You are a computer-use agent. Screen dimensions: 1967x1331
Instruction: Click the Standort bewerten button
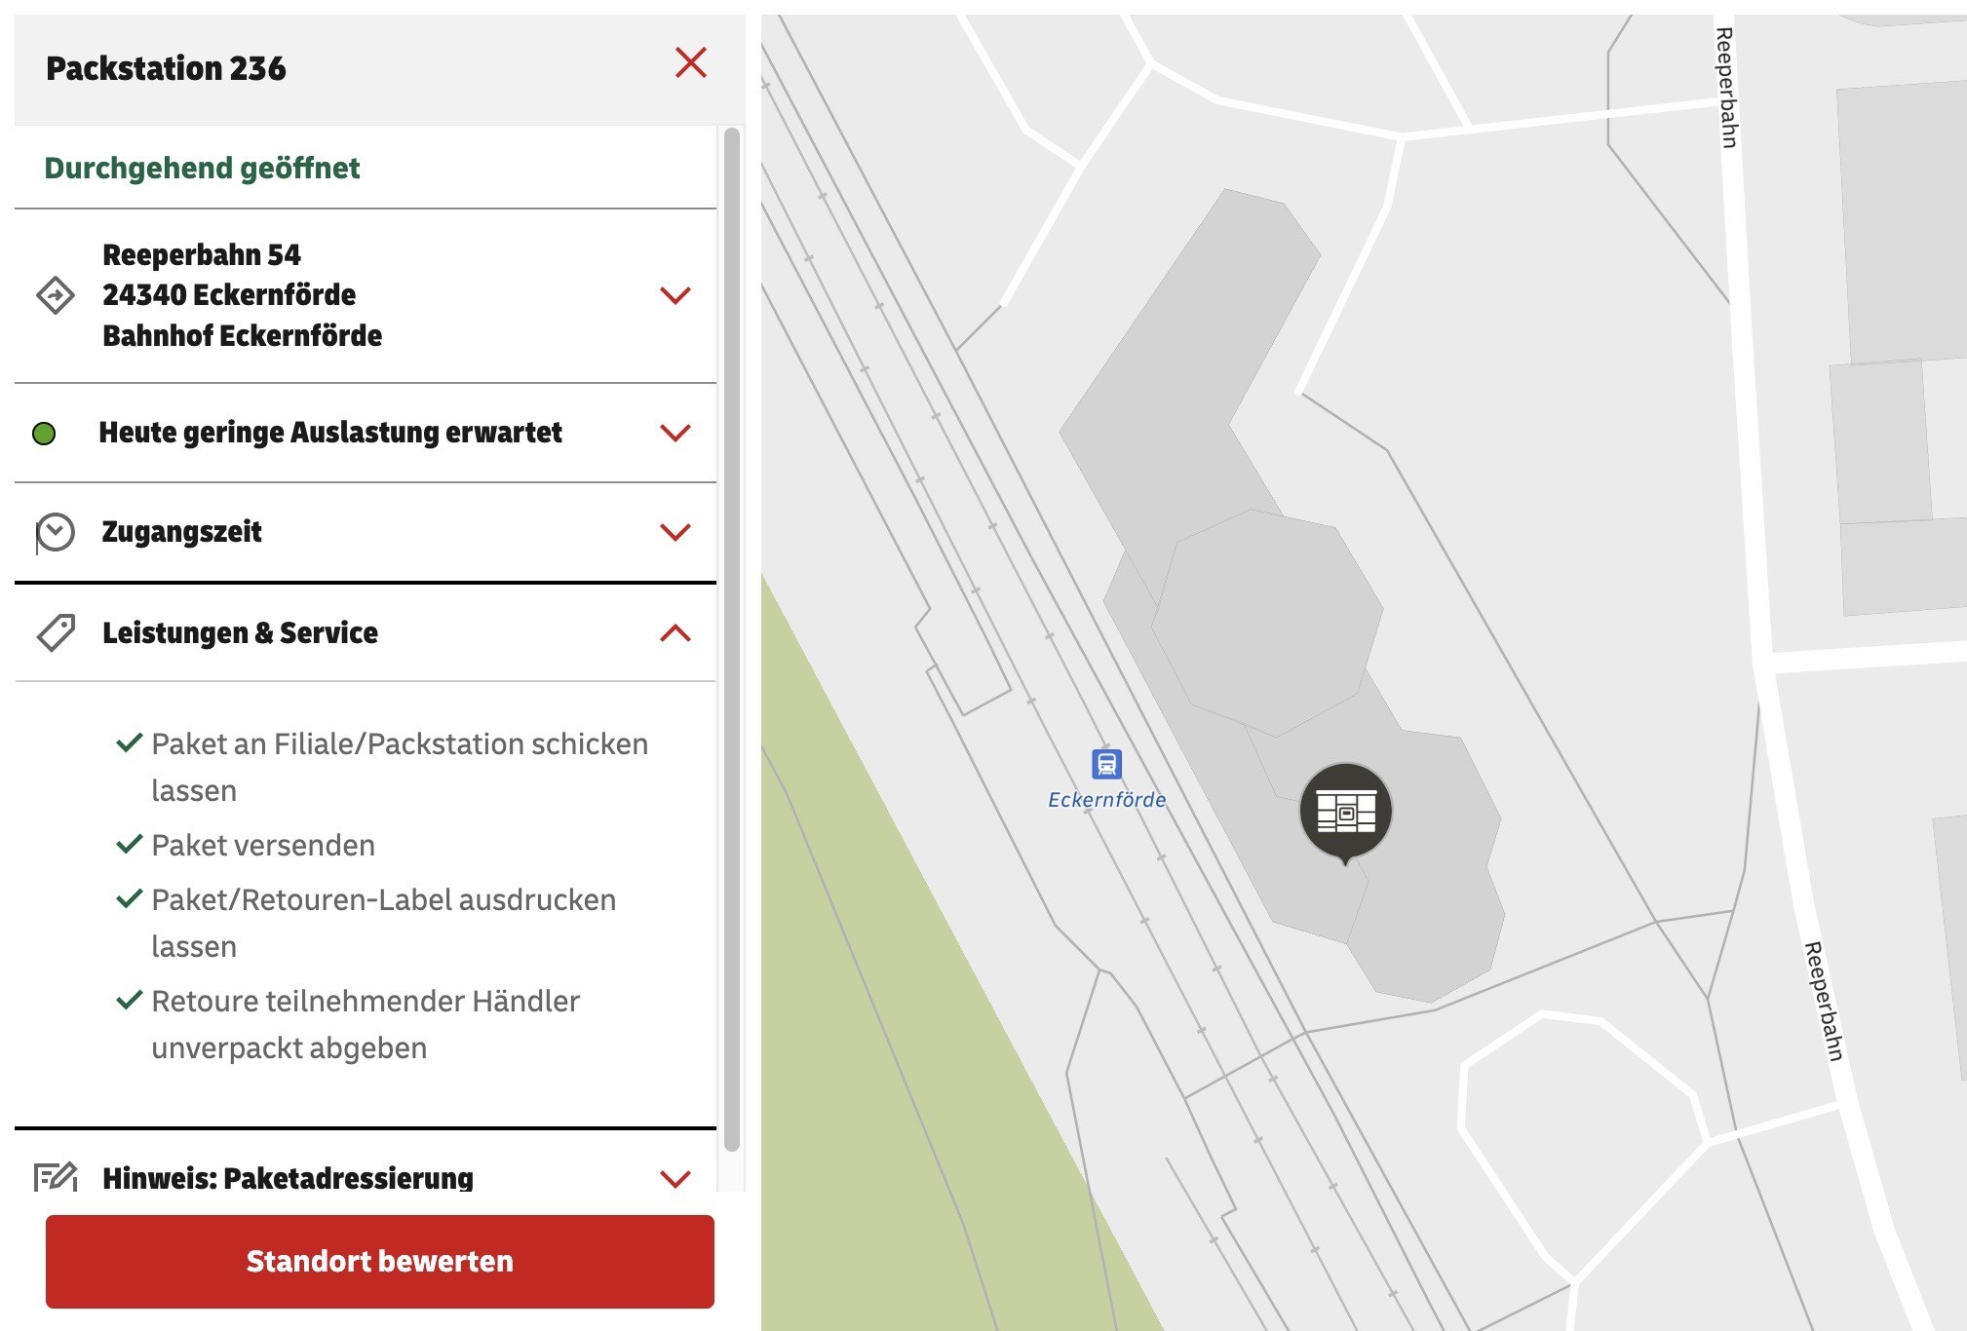(380, 1261)
